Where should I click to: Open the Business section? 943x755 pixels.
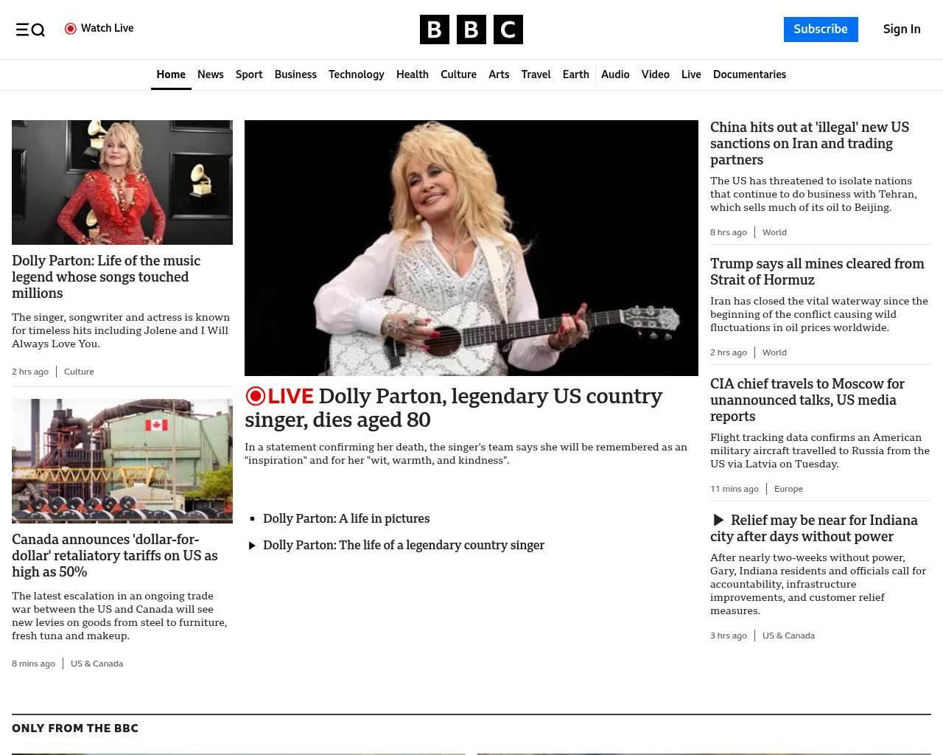click(295, 74)
